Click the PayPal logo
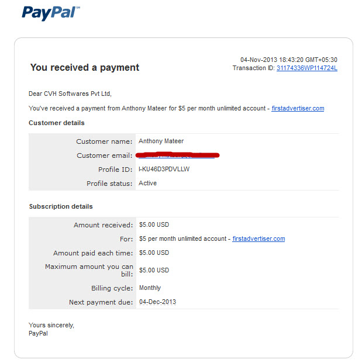Image resolution: width=362 pixels, height=363 pixels. click(51, 13)
